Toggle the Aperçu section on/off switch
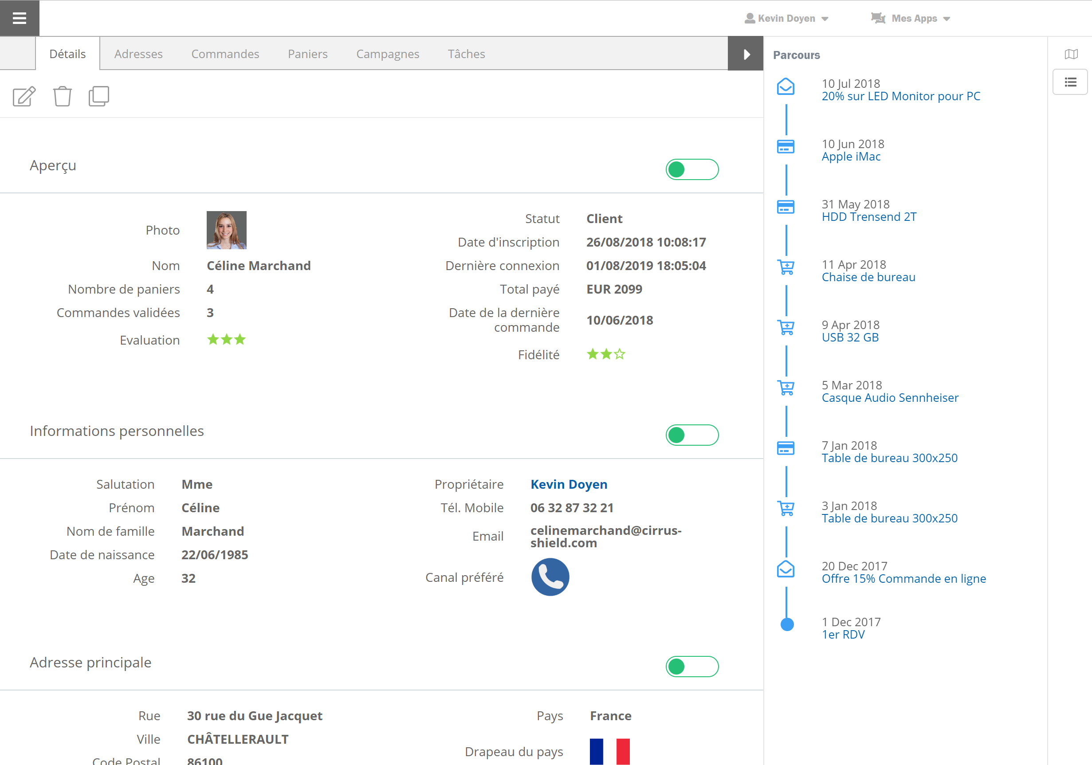The width and height of the screenshot is (1092, 765). [692, 169]
